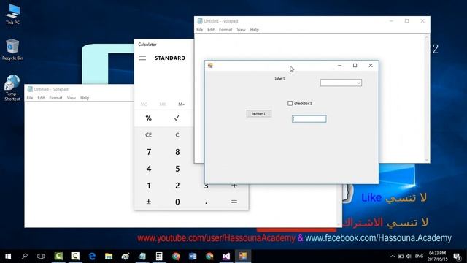Click scroll-up arrow in Notepad behind the form

pyautogui.click(x=426, y=37)
